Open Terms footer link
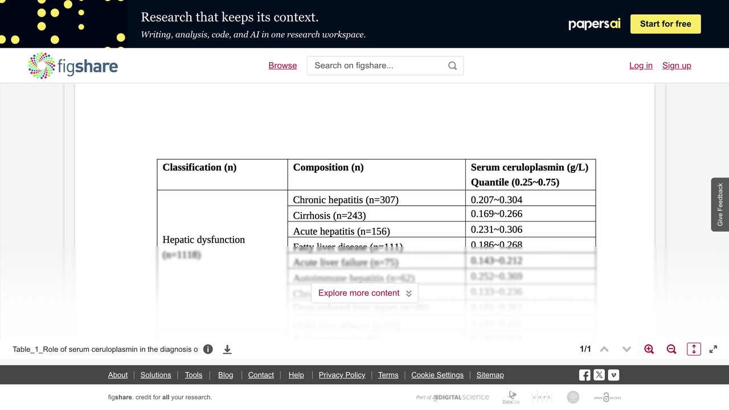The width and height of the screenshot is (729, 410). point(388,375)
